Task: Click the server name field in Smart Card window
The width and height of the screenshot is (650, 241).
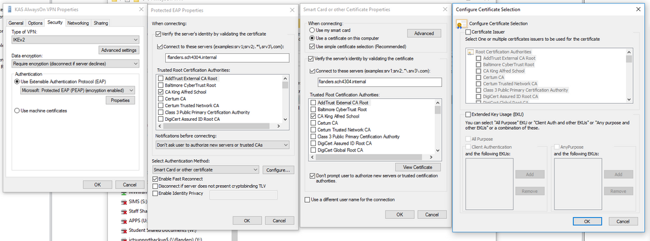Action: [x=379, y=82]
